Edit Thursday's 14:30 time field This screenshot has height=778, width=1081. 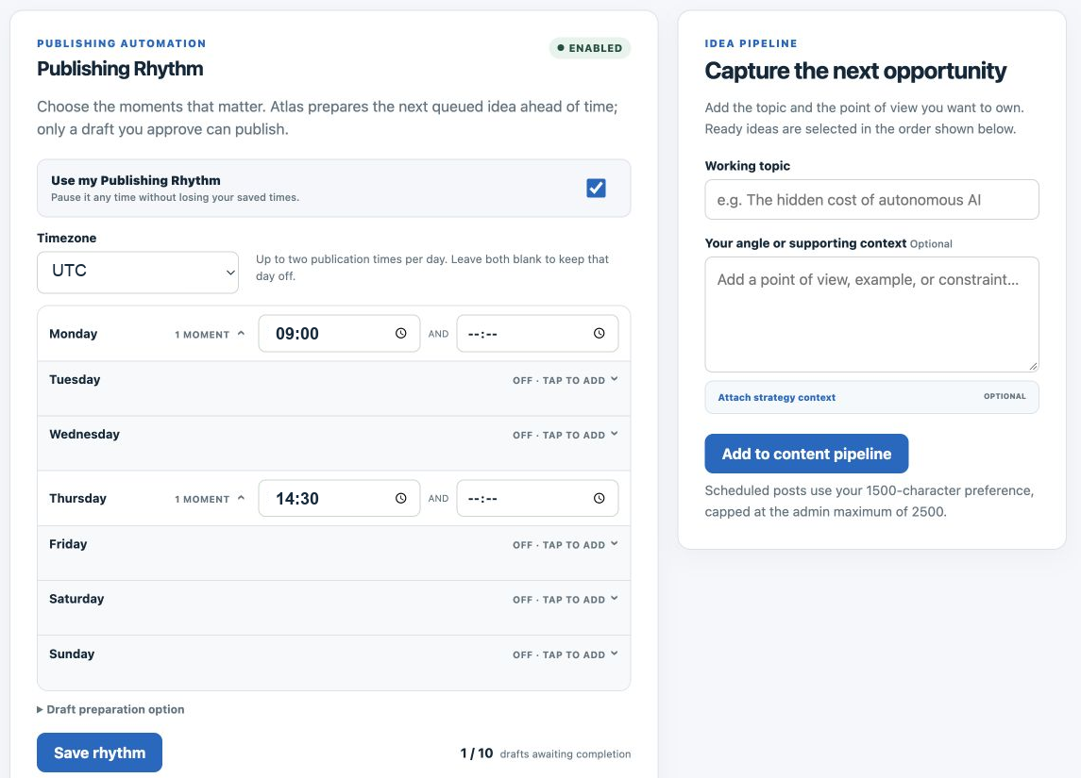tap(339, 499)
